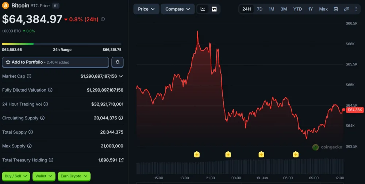
Task: Click the Fully Diluted Valuation amount
Action: click(x=105, y=90)
